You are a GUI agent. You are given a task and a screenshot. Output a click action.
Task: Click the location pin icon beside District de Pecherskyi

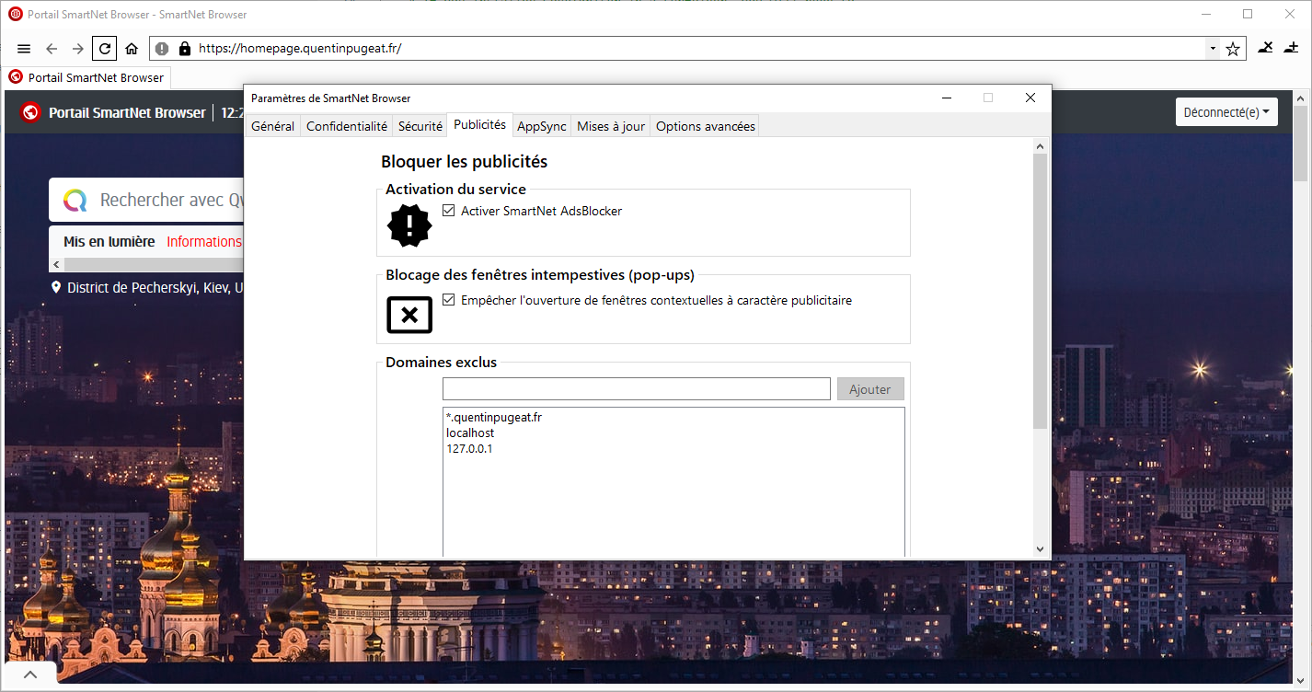56,288
